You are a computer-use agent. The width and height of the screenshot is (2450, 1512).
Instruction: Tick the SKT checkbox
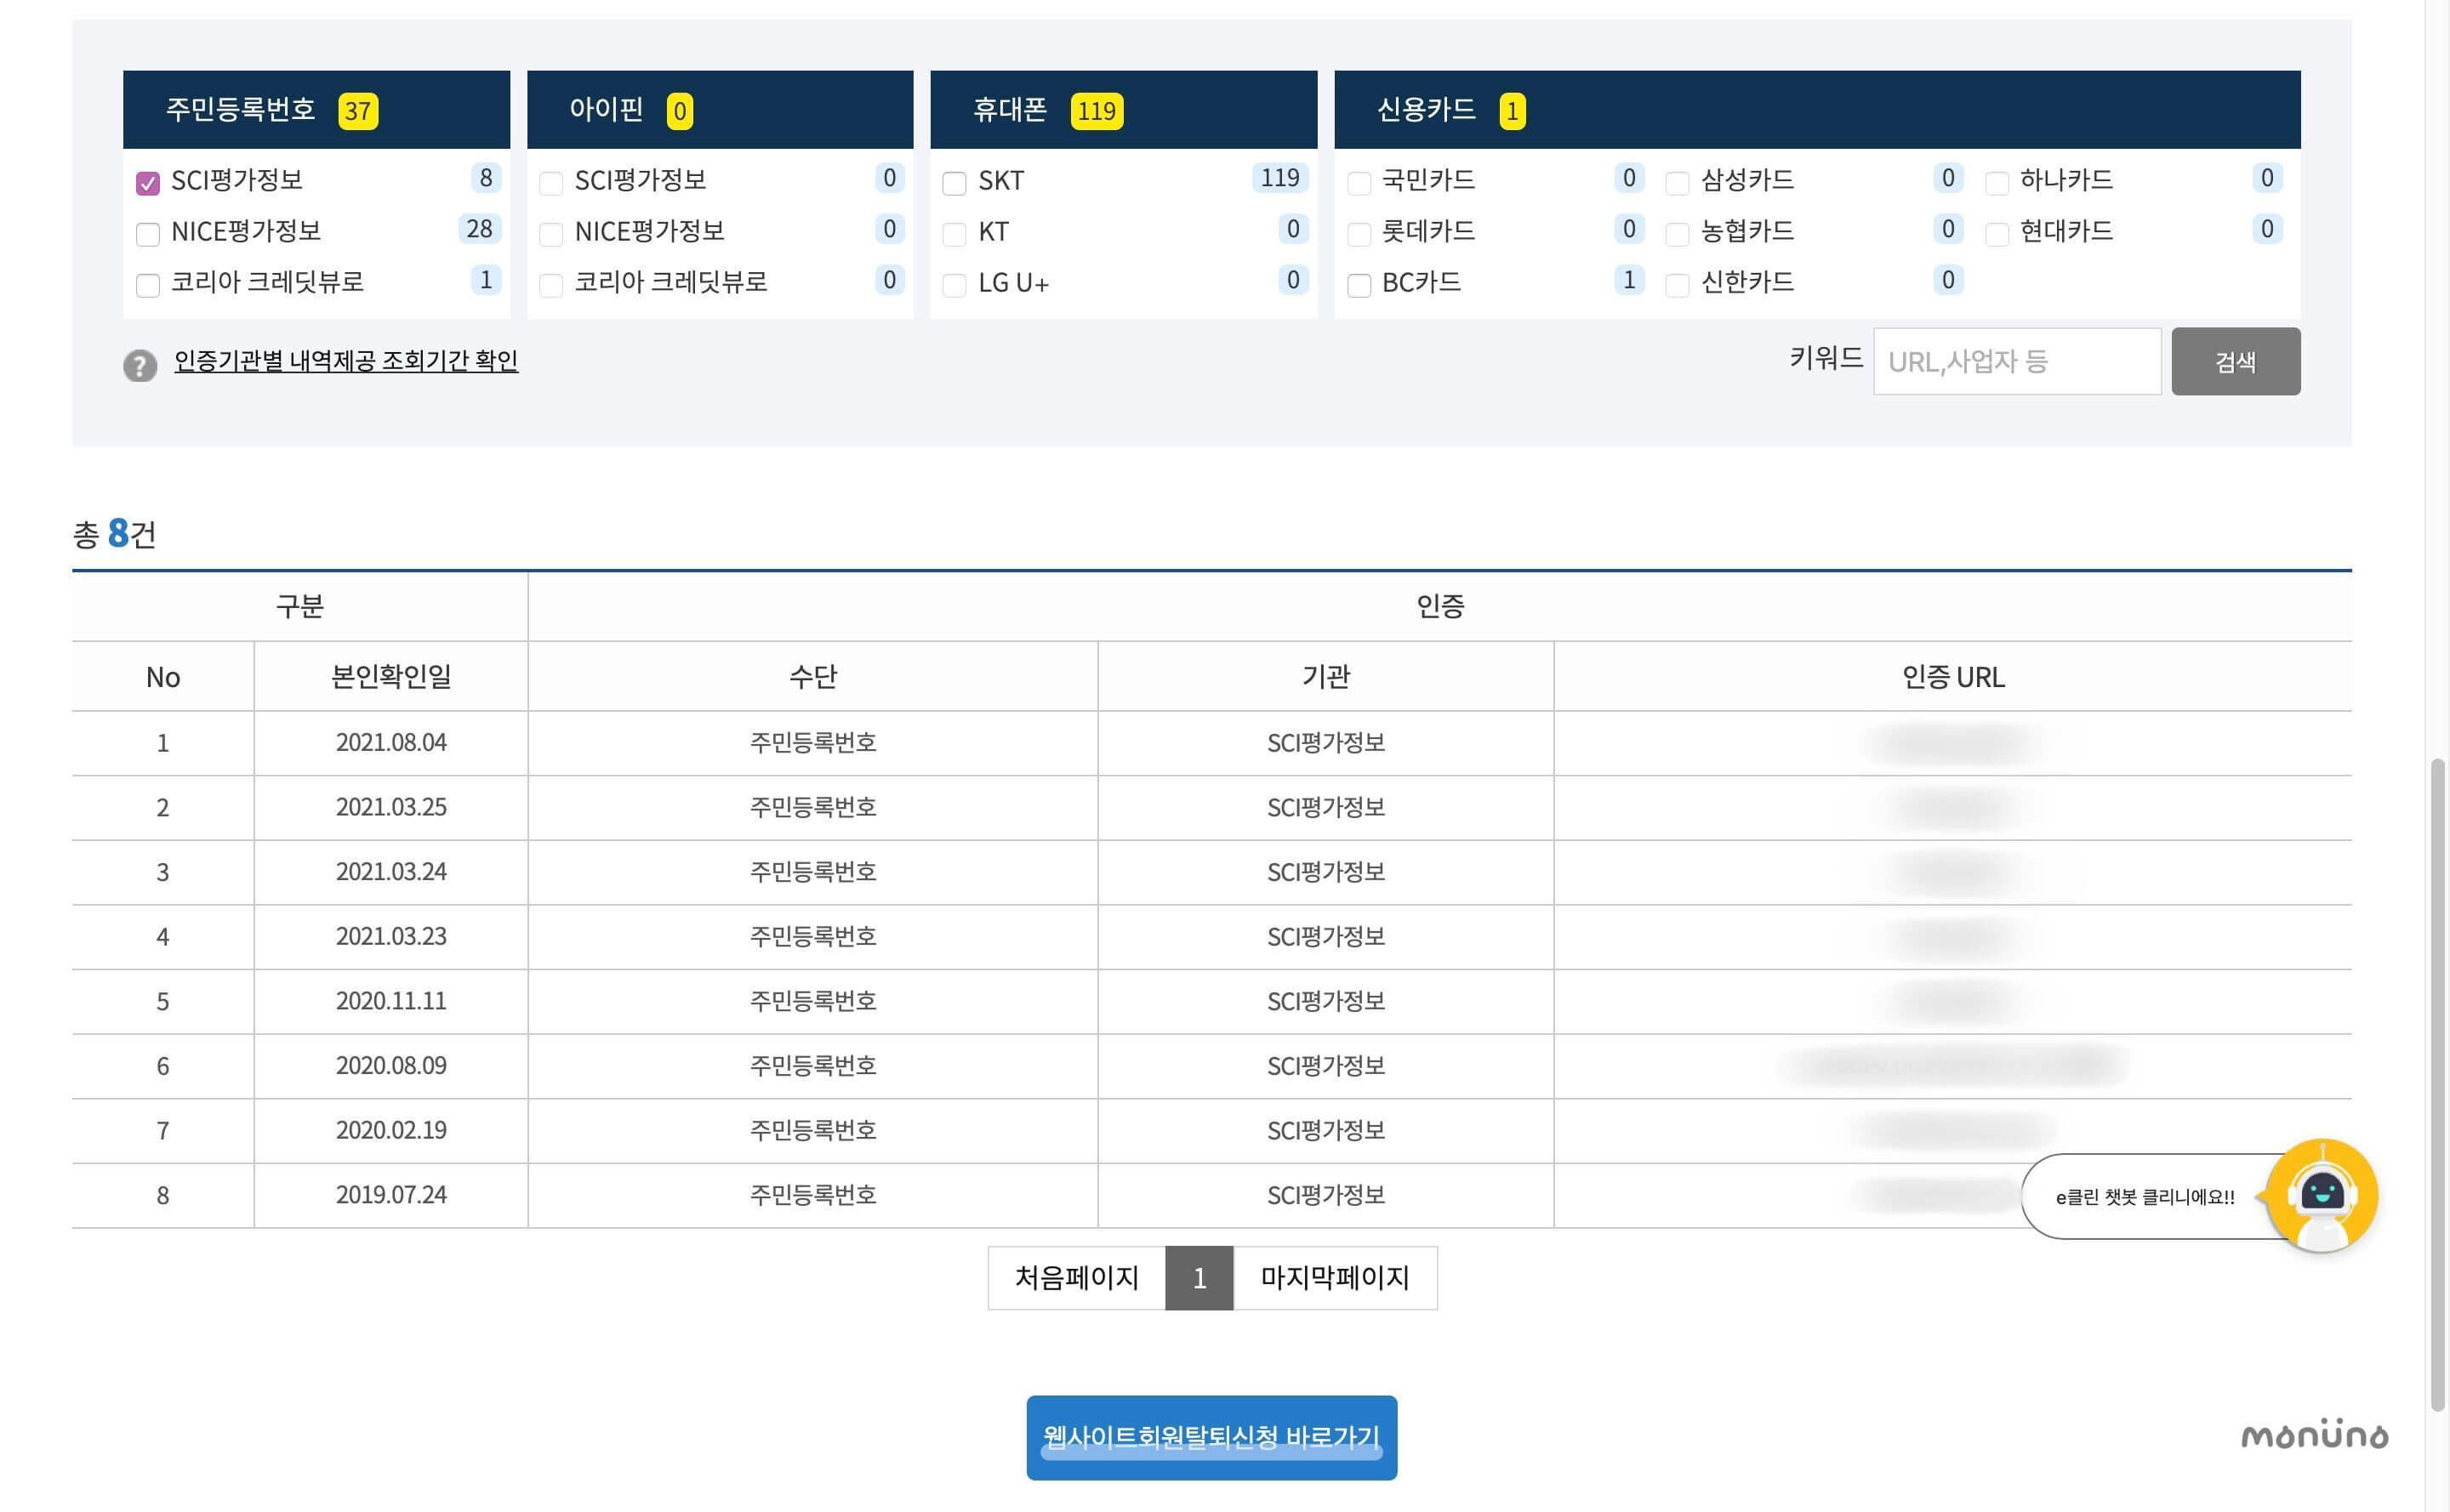tap(954, 183)
